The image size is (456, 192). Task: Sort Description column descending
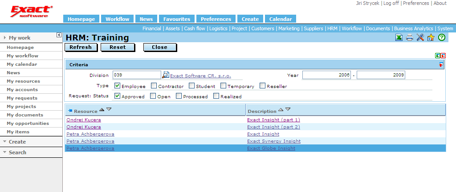point(288,109)
